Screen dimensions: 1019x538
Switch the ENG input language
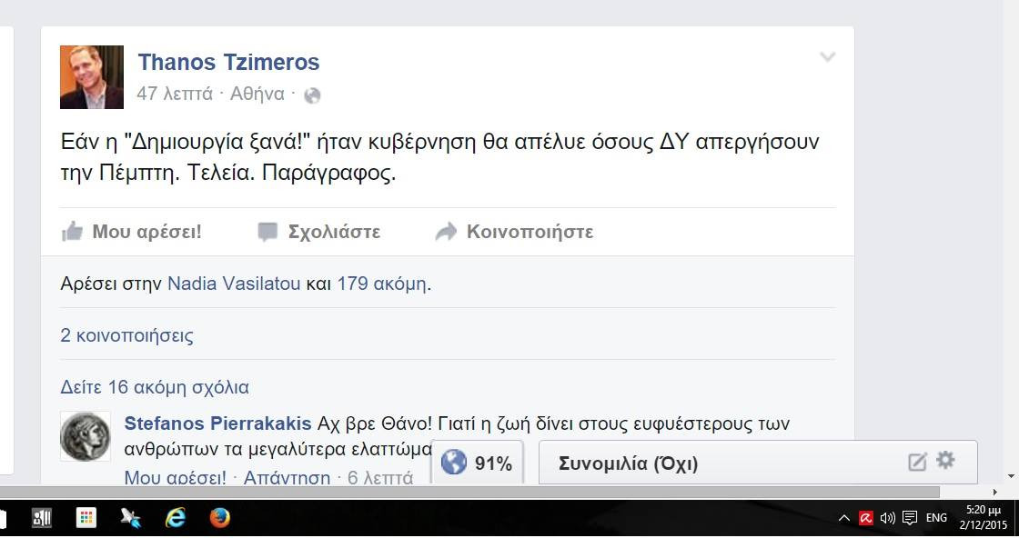936,518
